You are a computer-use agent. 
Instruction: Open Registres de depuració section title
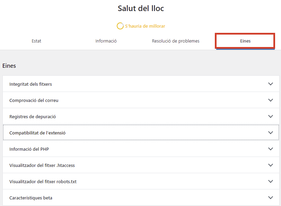[x=33, y=116]
